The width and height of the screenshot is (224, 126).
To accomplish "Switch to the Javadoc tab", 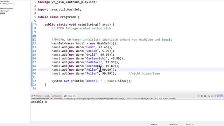I will click(x=47, y=96).
